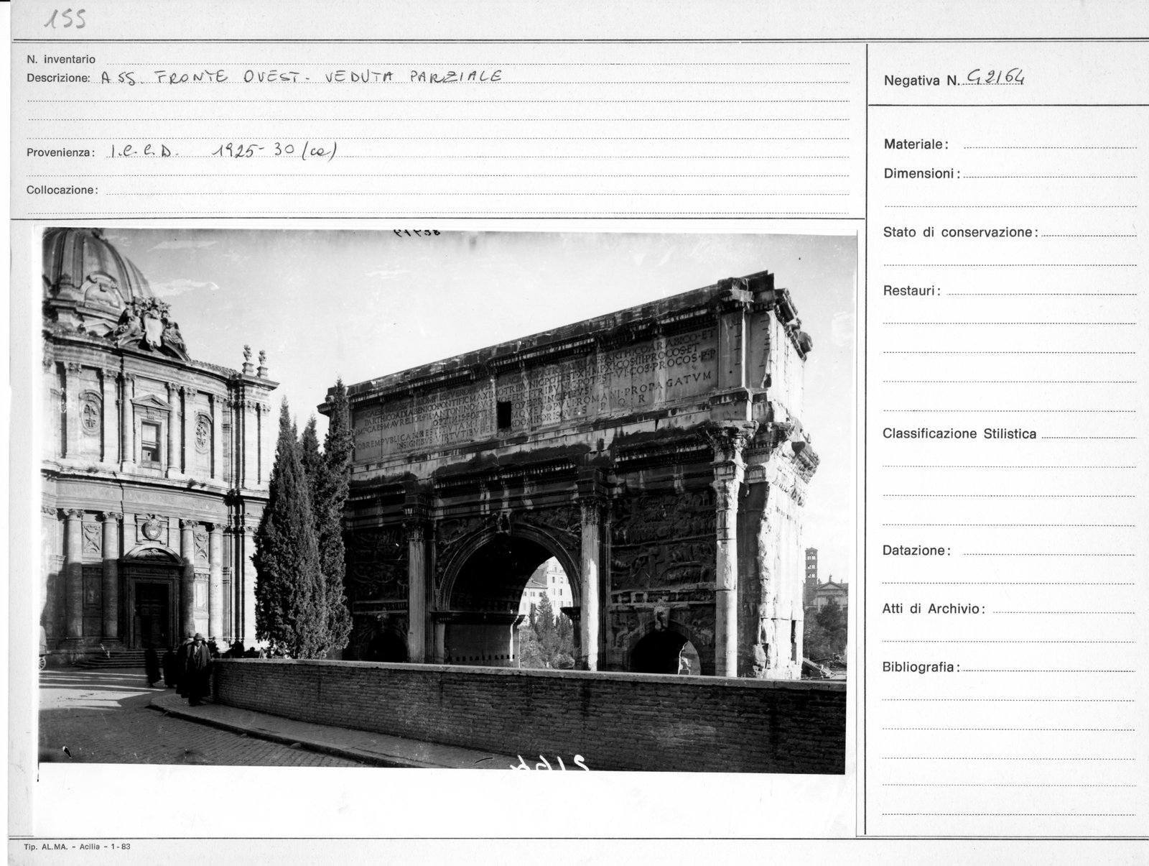
Task: Click 'Atti di Archivio:' label
Action: 934,609
